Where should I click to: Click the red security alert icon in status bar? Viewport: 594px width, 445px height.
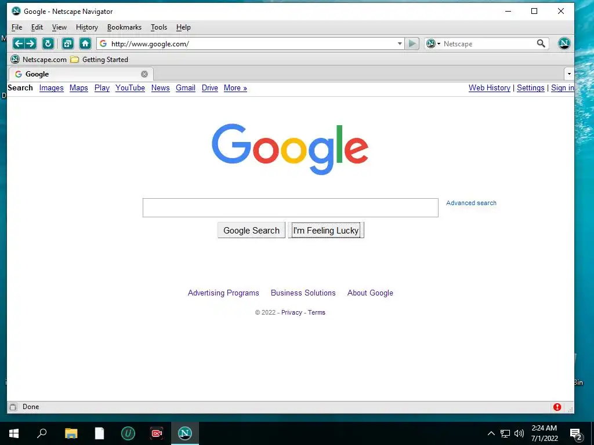[x=557, y=407]
